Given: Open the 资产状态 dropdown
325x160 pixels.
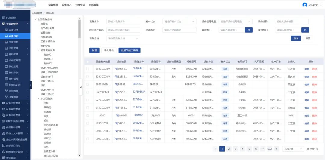Looking at the screenshot, I should pos(179,22).
